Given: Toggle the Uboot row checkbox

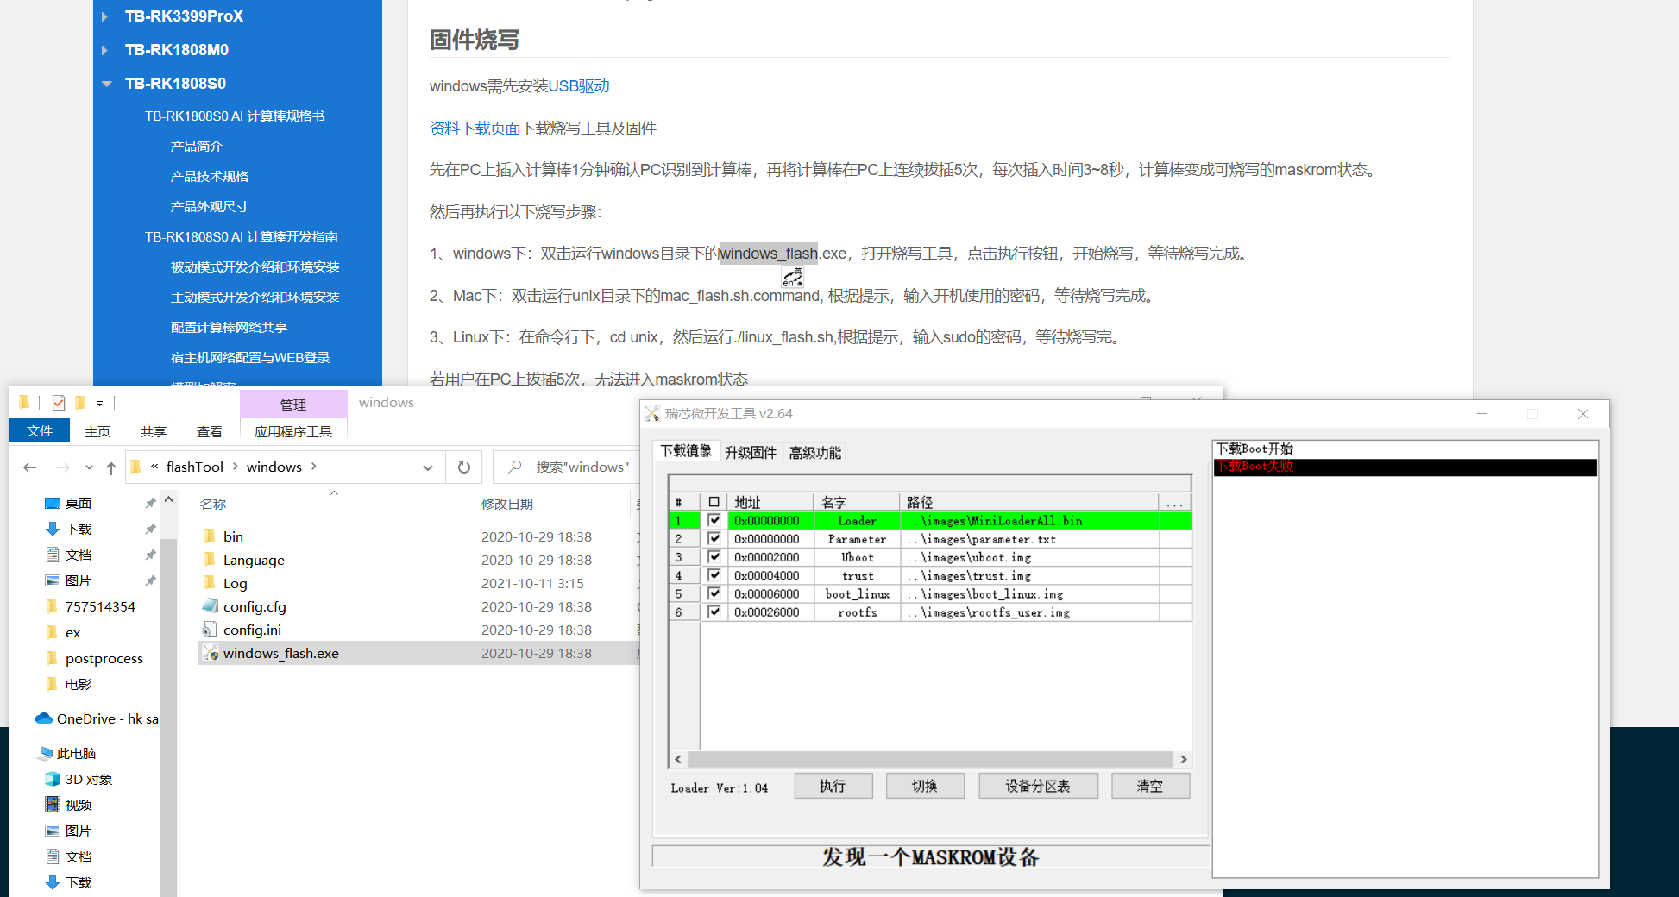Looking at the screenshot, I should pos(714,557).
